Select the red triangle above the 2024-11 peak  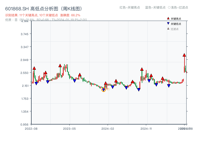click(142, 69)
